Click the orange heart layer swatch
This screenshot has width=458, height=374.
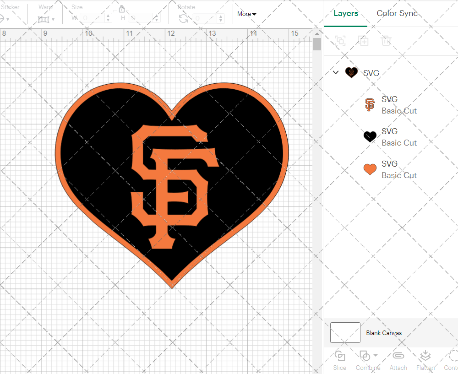370,169
